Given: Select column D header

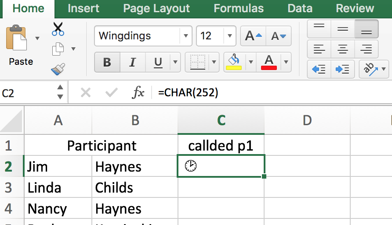Looking at the screenshot, I should tap(307, 120).
